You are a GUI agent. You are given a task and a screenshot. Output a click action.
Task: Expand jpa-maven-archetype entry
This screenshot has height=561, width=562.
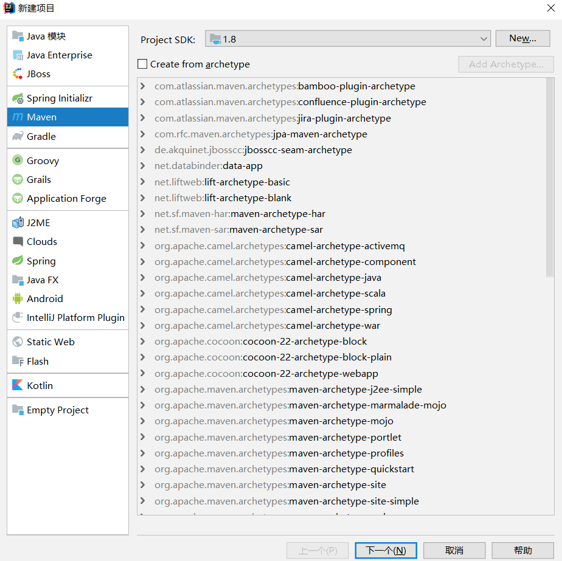(143, 134)
